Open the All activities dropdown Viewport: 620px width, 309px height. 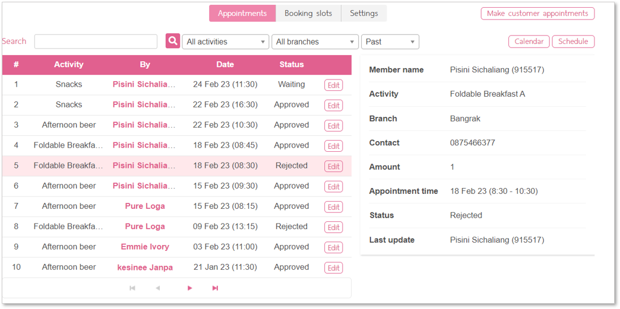(x=226, y=42)
